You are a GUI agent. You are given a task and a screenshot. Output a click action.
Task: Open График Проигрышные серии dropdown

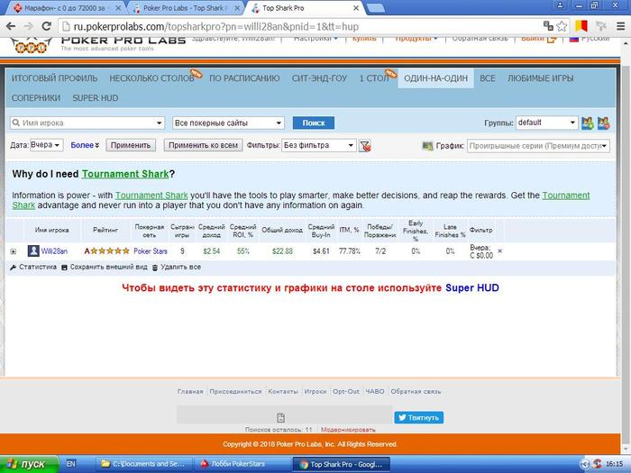pos(538,146)
